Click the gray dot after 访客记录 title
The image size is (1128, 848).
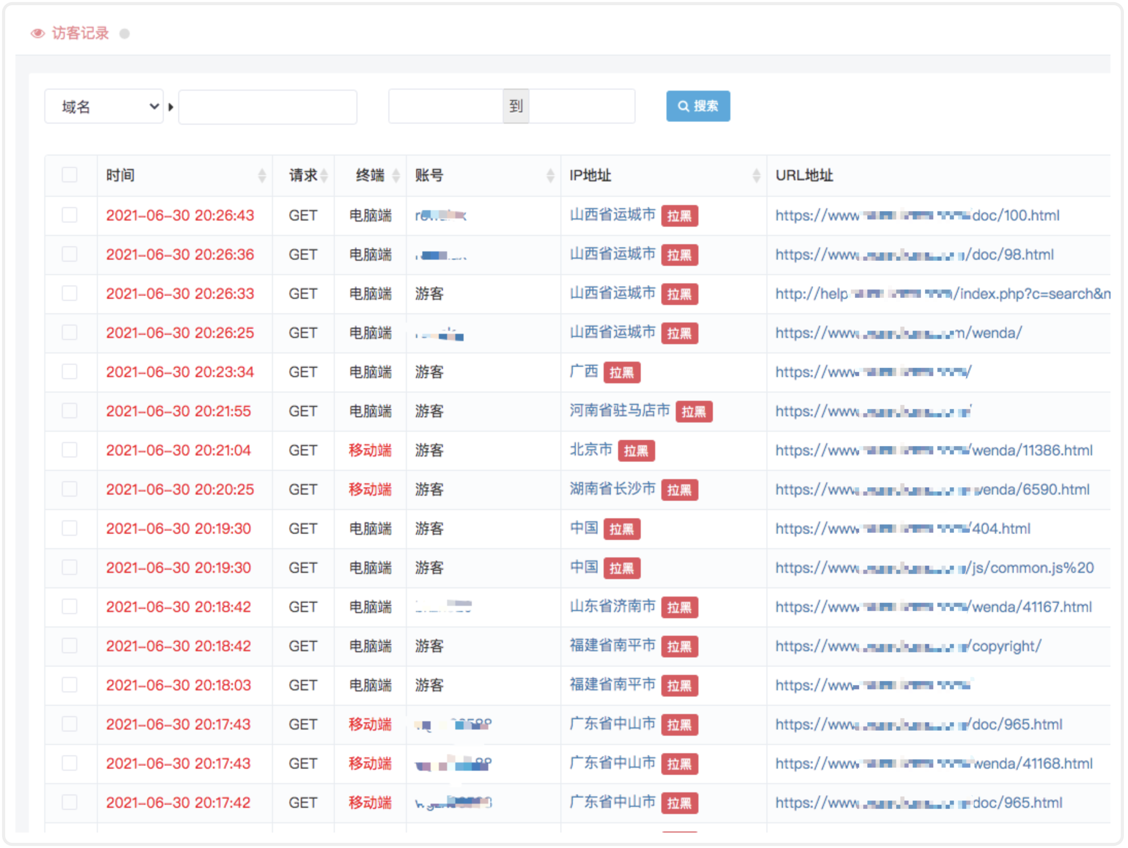(124, 33)
